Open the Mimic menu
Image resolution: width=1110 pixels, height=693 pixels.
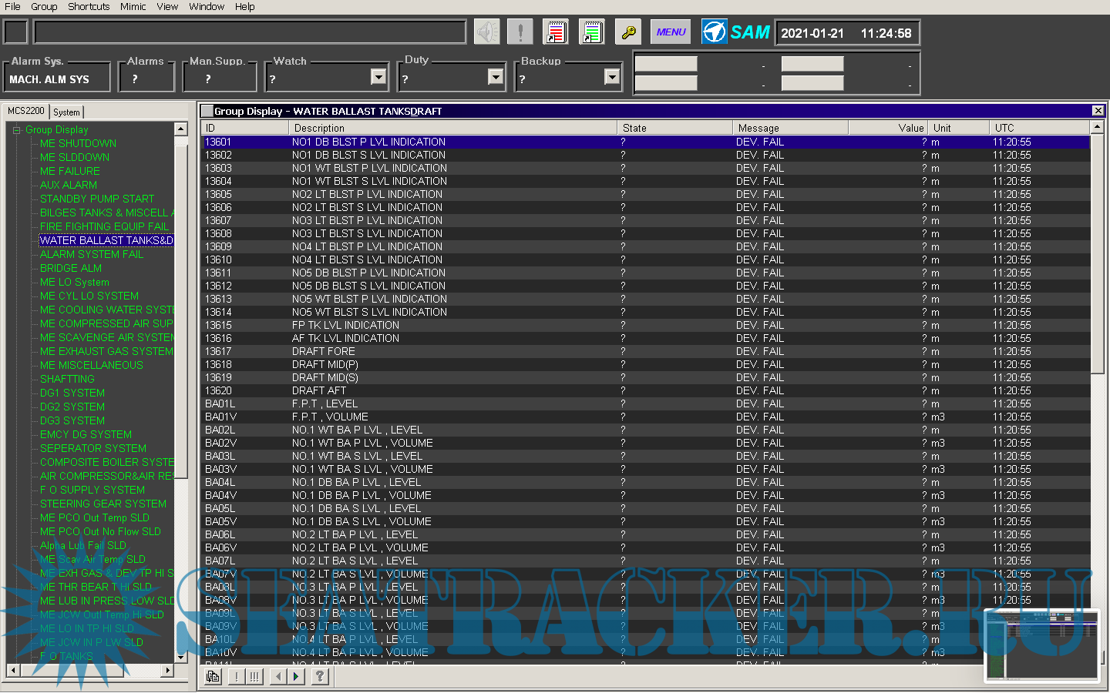(x=133, y=7)
